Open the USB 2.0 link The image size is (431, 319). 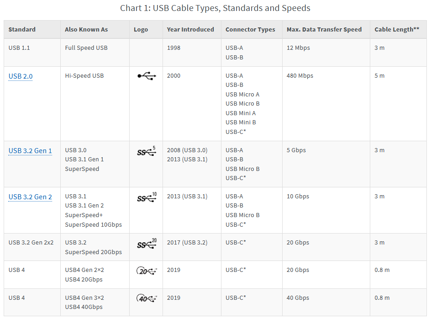(x=21, y=76)
